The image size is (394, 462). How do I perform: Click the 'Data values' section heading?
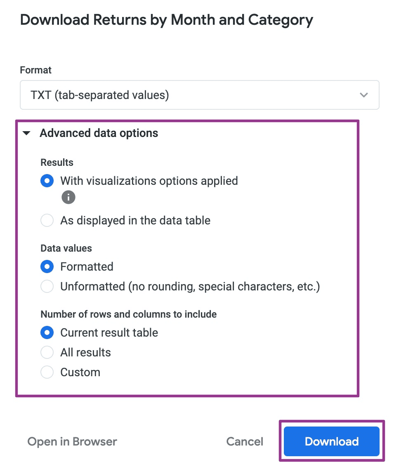66,248
